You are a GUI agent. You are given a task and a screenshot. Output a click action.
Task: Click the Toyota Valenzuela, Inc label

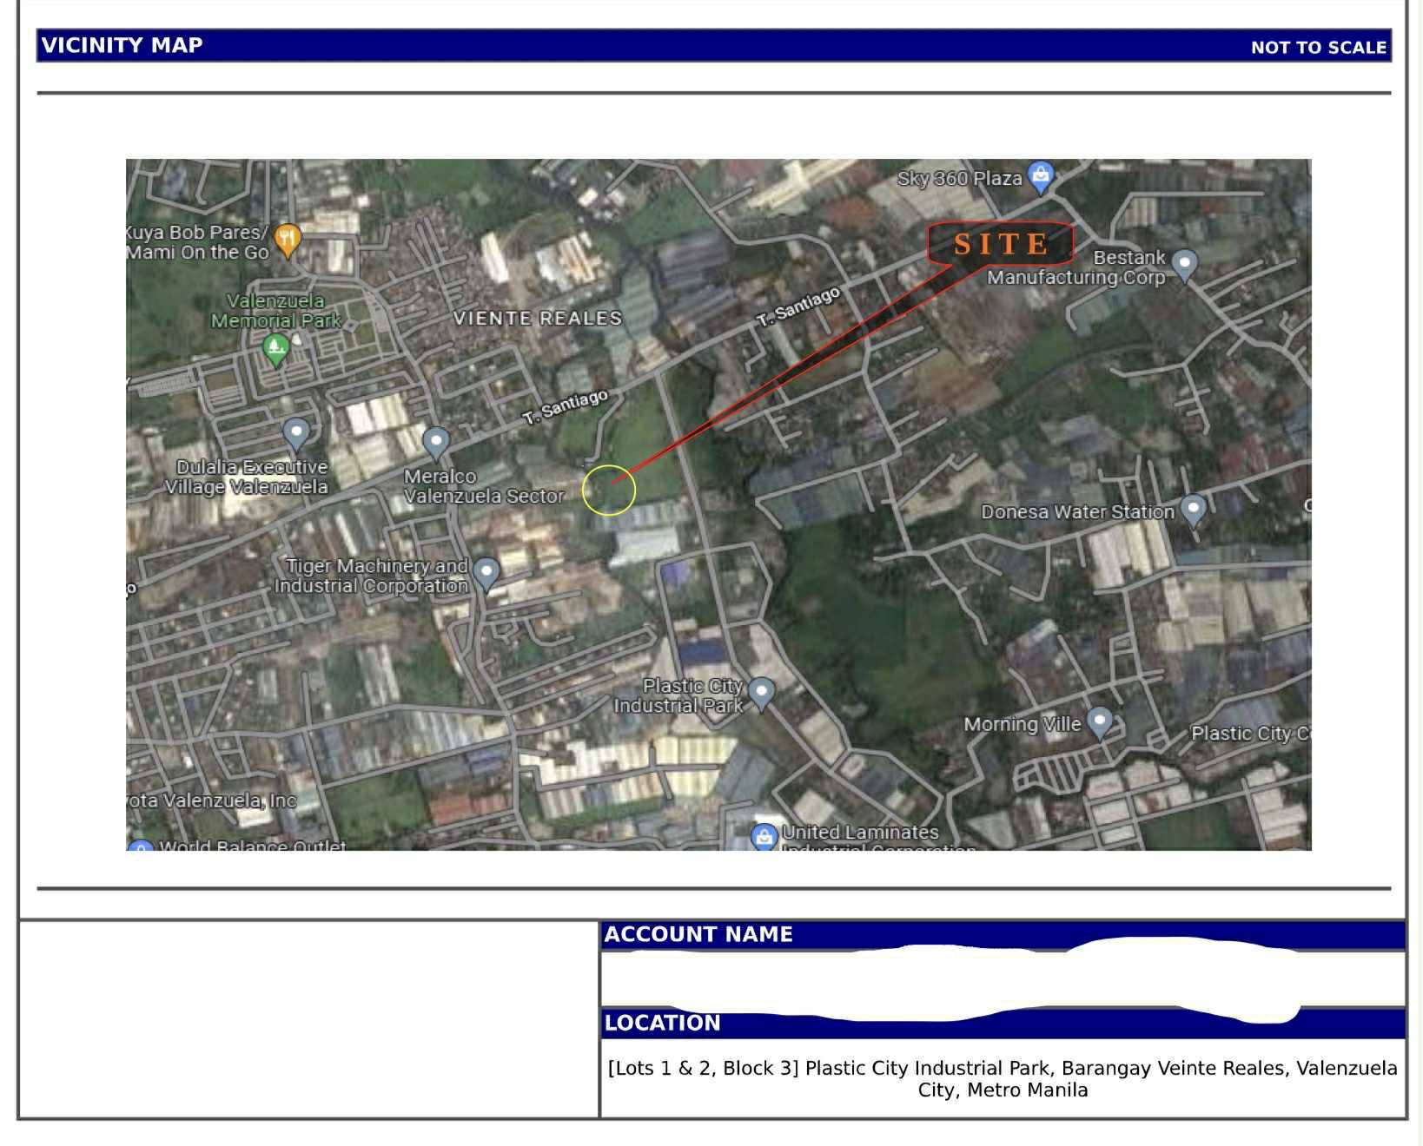(x=212, y=800)
